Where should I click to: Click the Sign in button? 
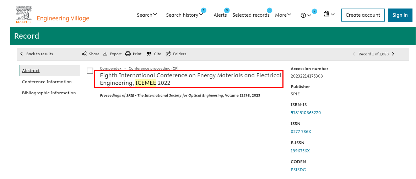coord(400,15)
